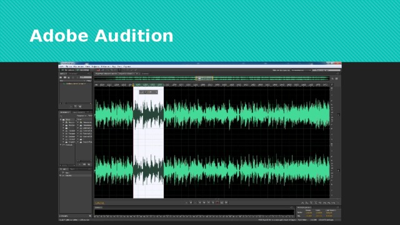Click the search help field at top right
The height and width of the screenshot is (225, 400).
326,70
